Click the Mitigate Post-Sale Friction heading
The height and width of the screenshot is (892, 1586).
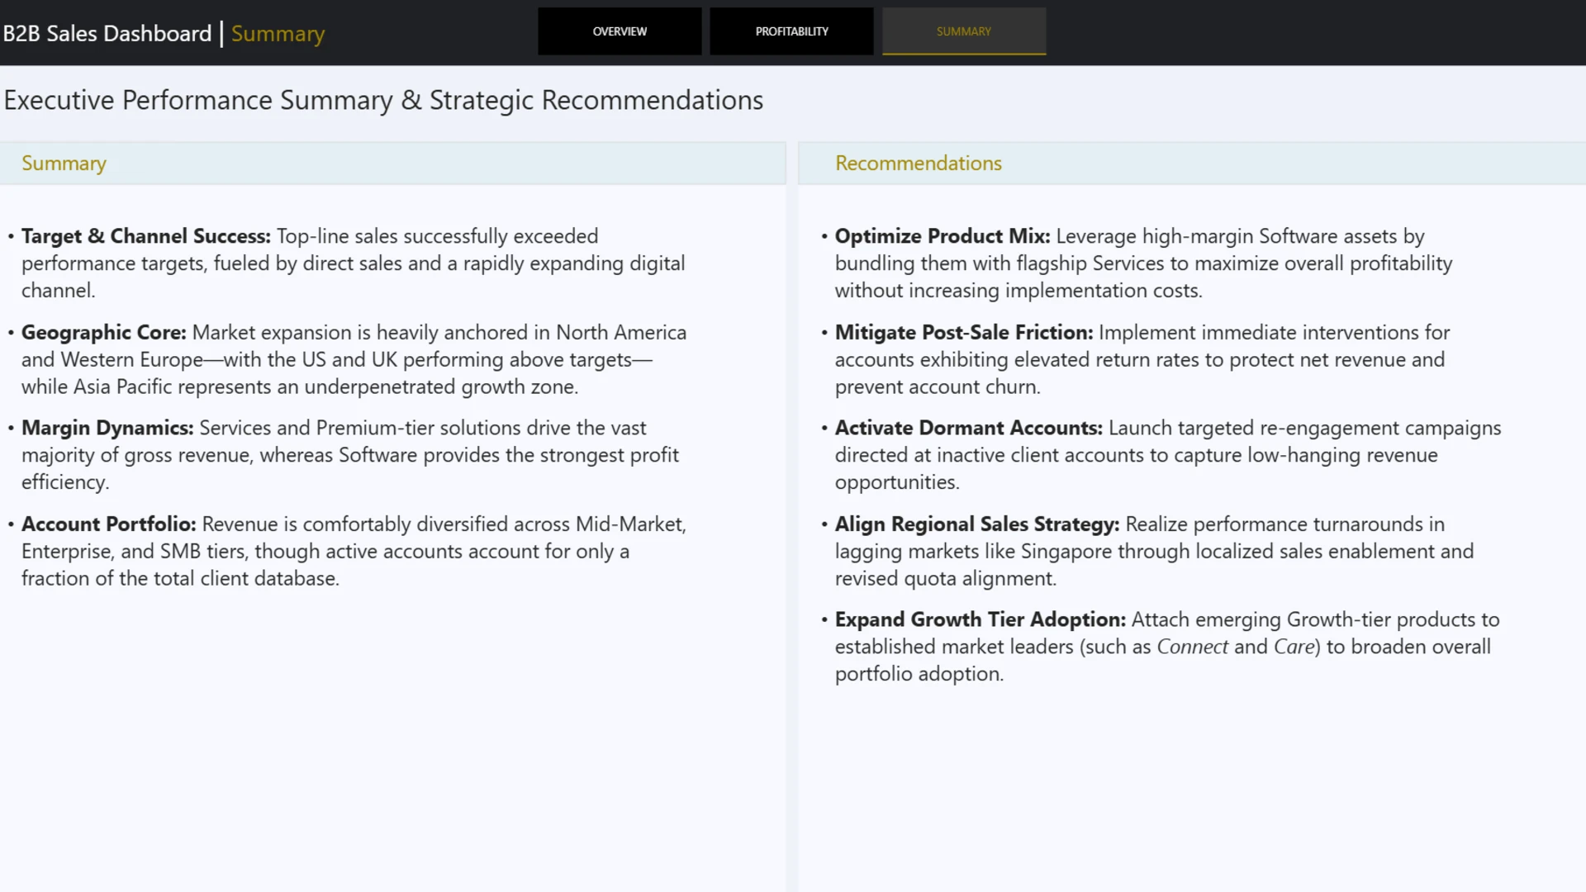pos(964,333)
